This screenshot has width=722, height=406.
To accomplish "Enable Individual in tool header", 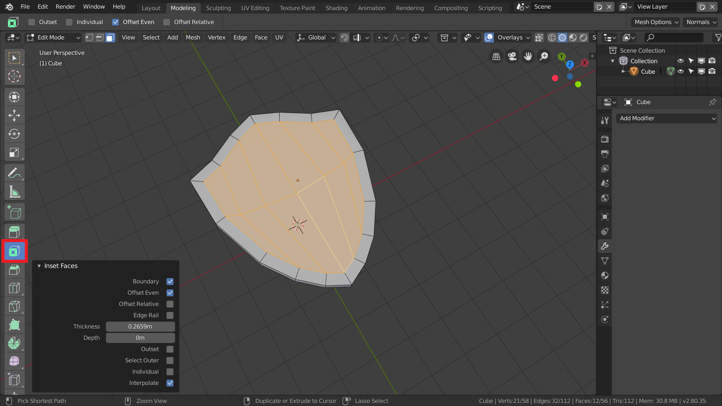I will pos(69,22).
